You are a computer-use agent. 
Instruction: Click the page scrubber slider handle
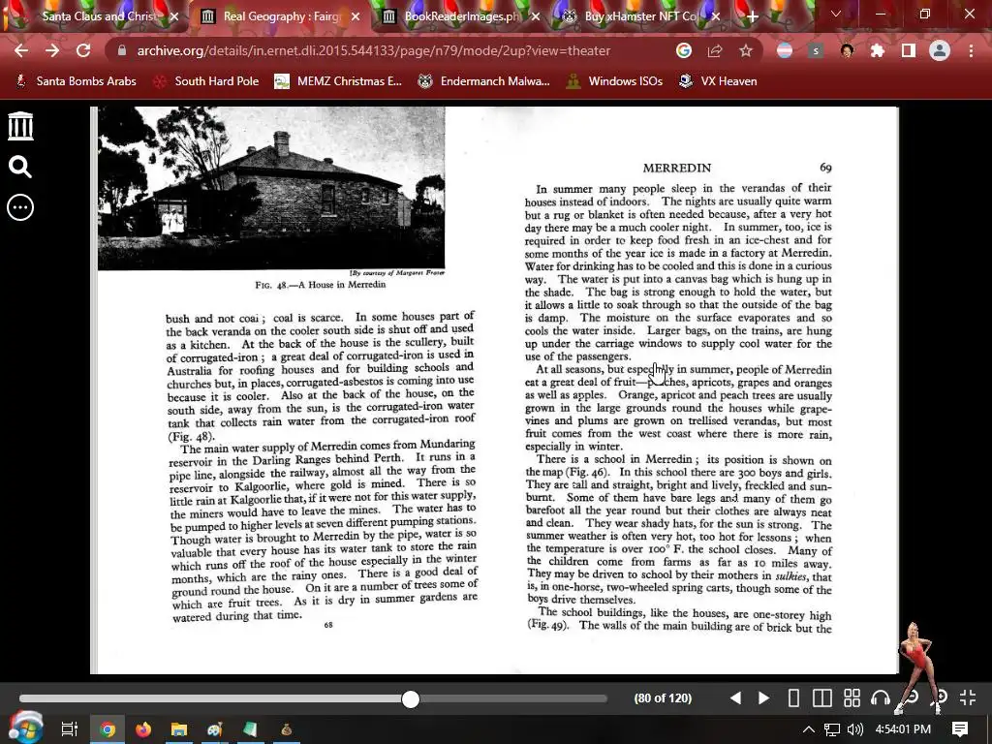point(411,698)
